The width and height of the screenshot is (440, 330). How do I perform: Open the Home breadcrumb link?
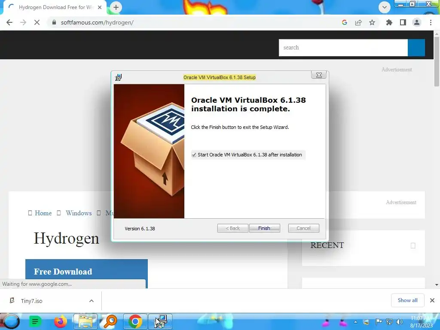pos(43,213)
